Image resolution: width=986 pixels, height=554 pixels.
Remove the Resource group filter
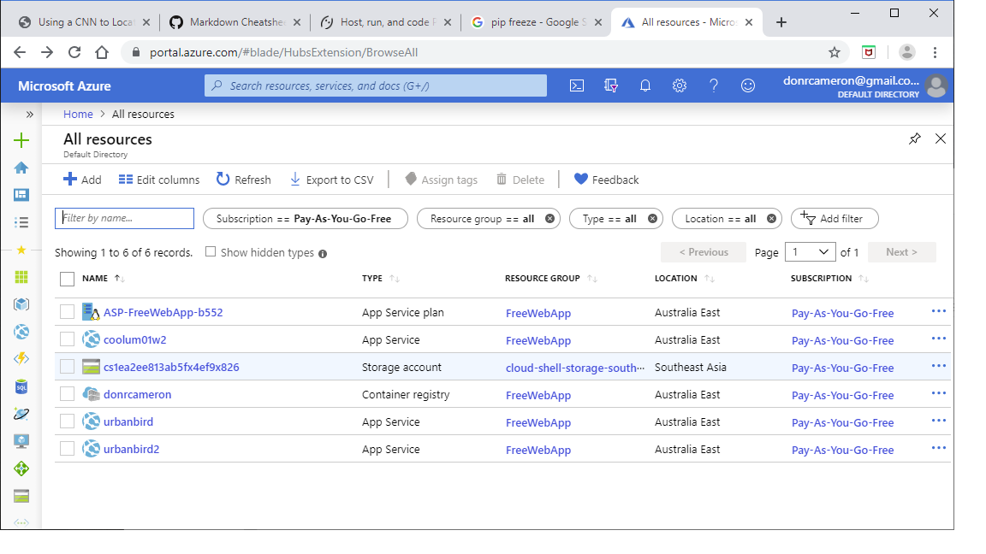coord(549,219)
